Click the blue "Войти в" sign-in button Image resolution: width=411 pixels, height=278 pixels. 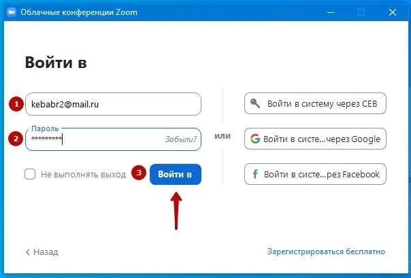[x=176, y=174]
